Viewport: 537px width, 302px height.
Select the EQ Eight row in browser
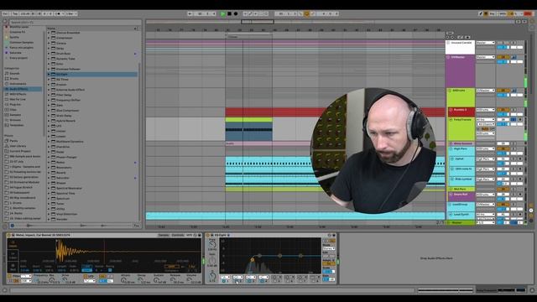pyautogui.click(x=92, y=74)
